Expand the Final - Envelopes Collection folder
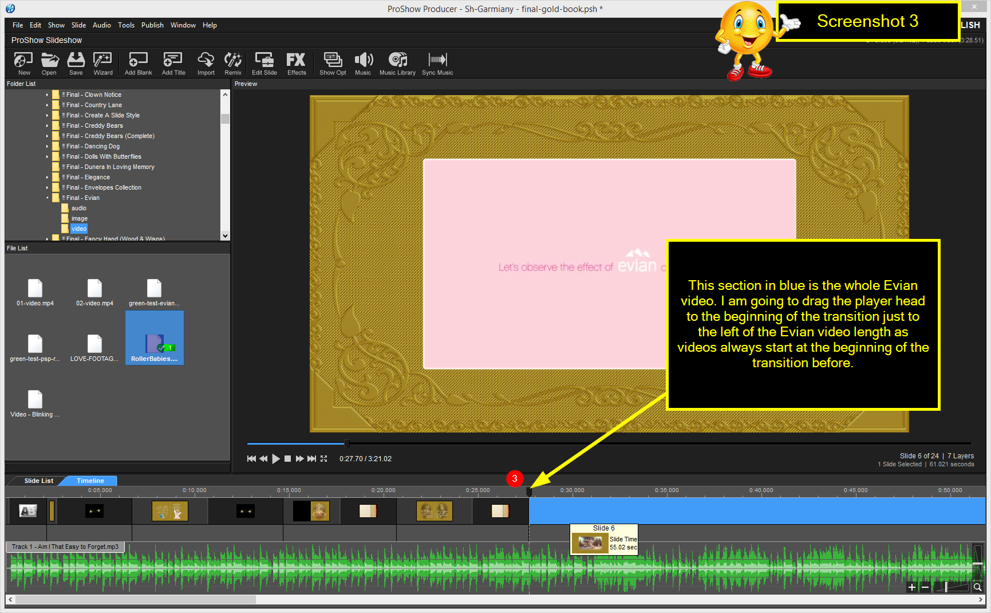991x613 pixels. [47, 188]
